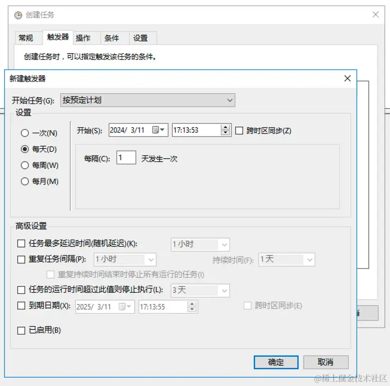The width and height of the screenshot is (390, 386).
Task: Decrease the start time with down spinner
Action: (x=225, y=133)
